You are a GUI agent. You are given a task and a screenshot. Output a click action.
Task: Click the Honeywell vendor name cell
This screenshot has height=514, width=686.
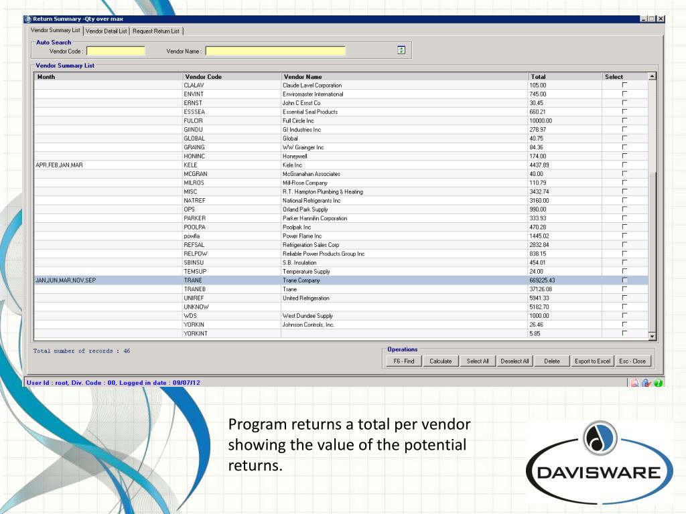coord(404,156)
